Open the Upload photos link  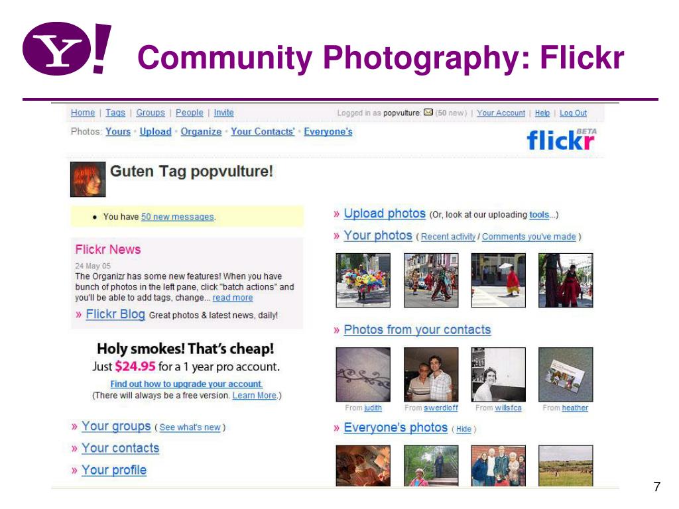[x=385, y=213]
